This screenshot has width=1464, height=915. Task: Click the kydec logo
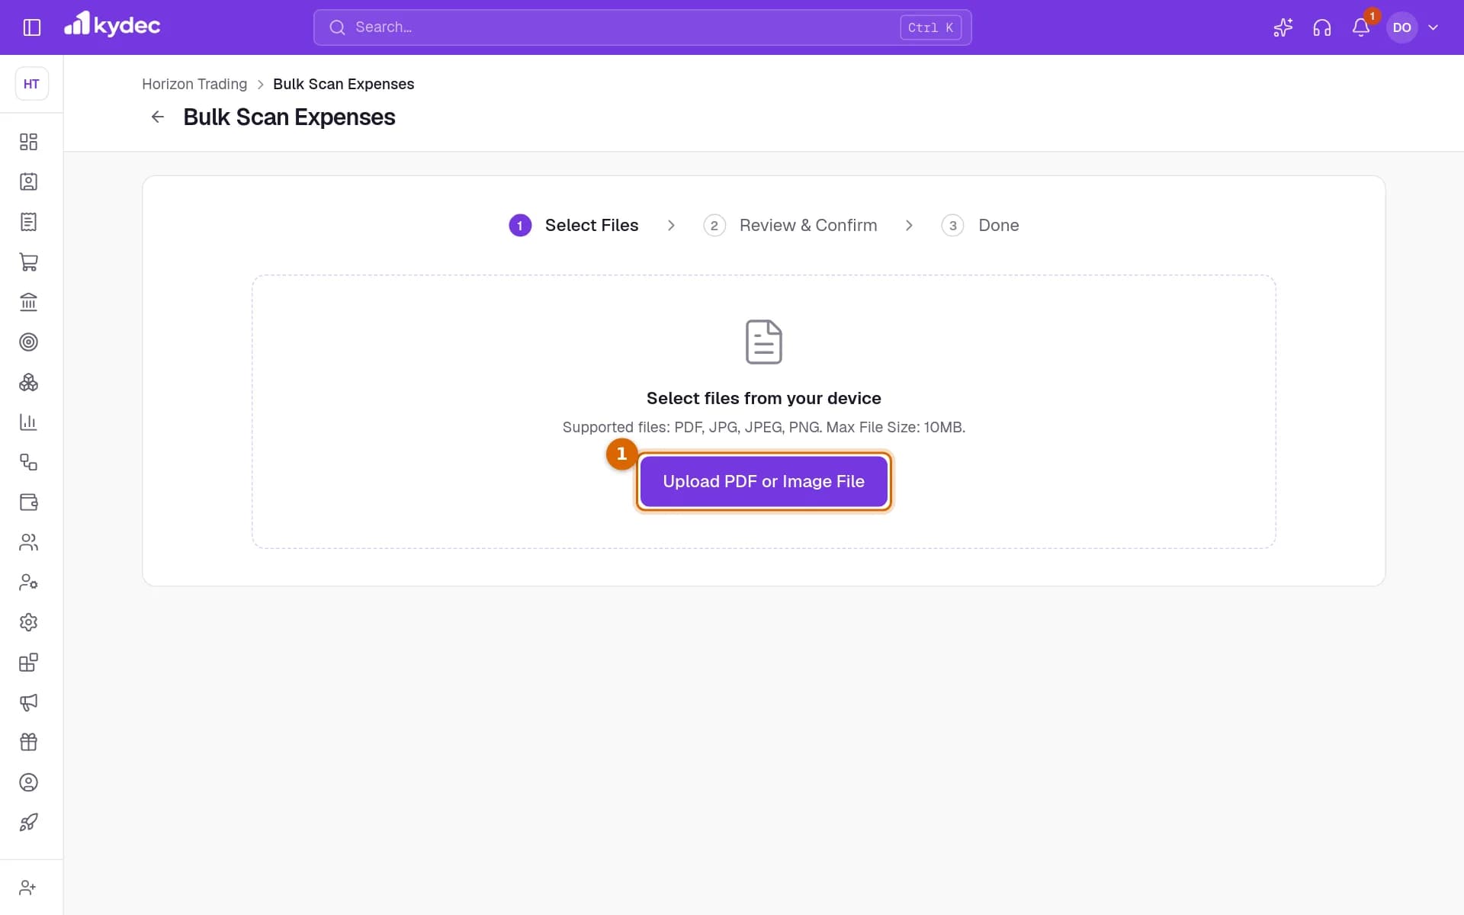pos(112,25)
